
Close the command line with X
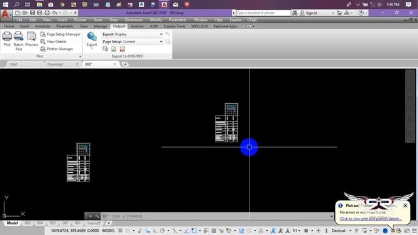tap(90, 216)
